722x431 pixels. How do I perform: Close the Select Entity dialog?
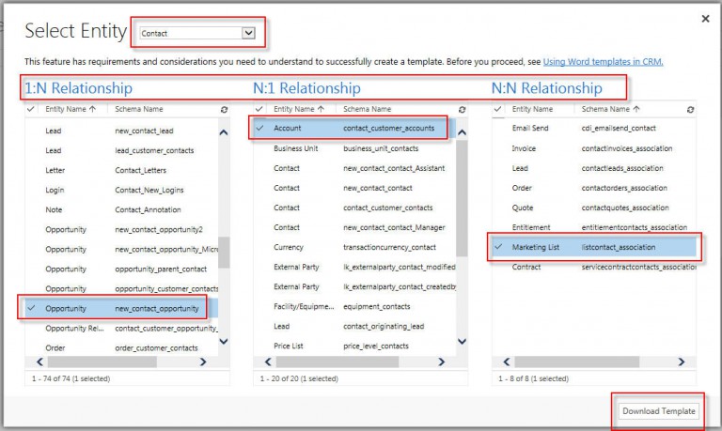(x=705, y=19)
